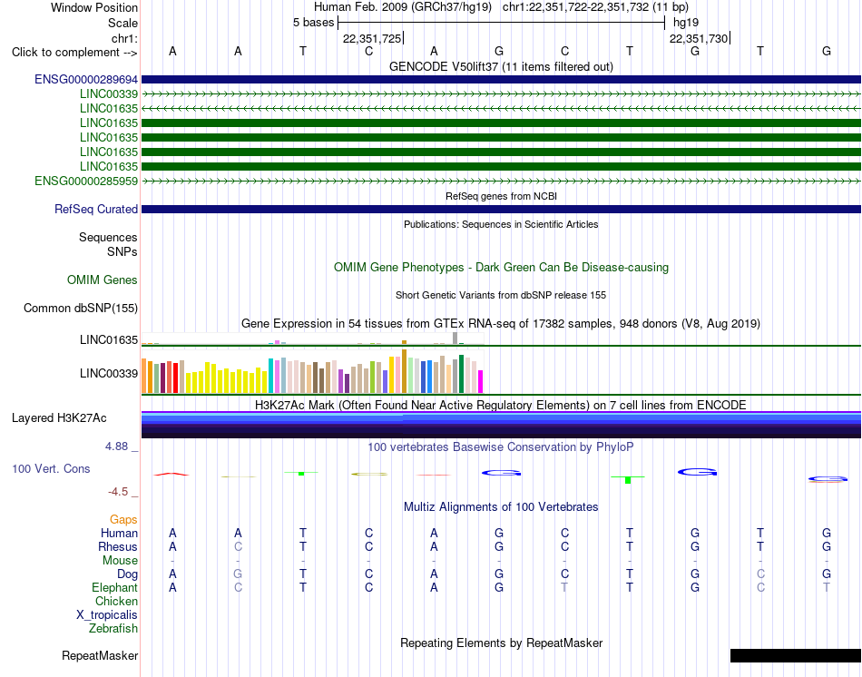
Task: Click 'Short Genetic Variants from dbSNP' title
Action: click(x=502, y=295)
